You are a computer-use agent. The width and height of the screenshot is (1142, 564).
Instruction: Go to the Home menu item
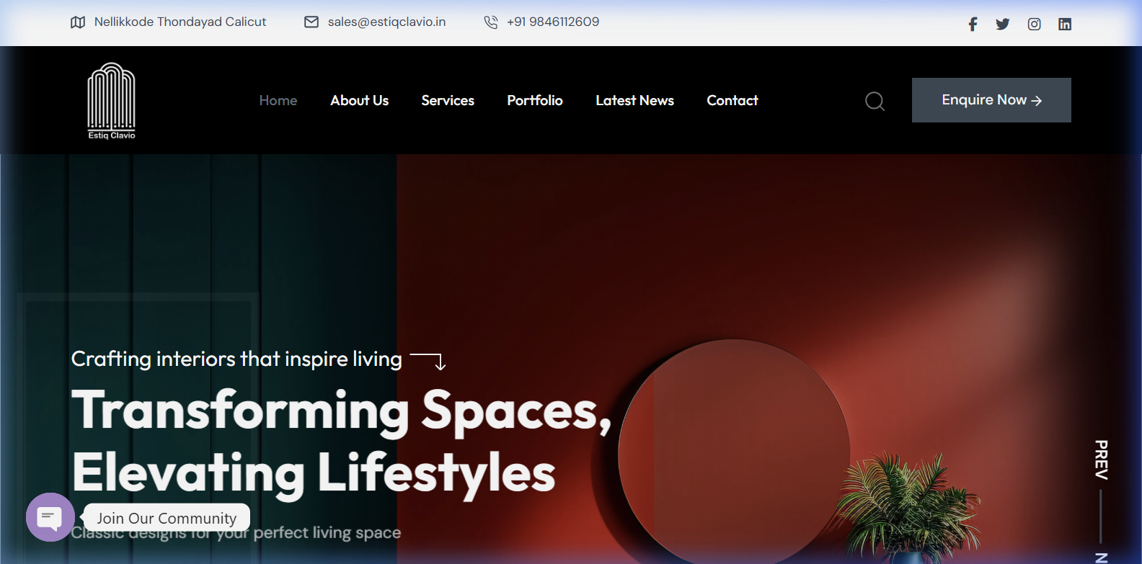[278, 101]
